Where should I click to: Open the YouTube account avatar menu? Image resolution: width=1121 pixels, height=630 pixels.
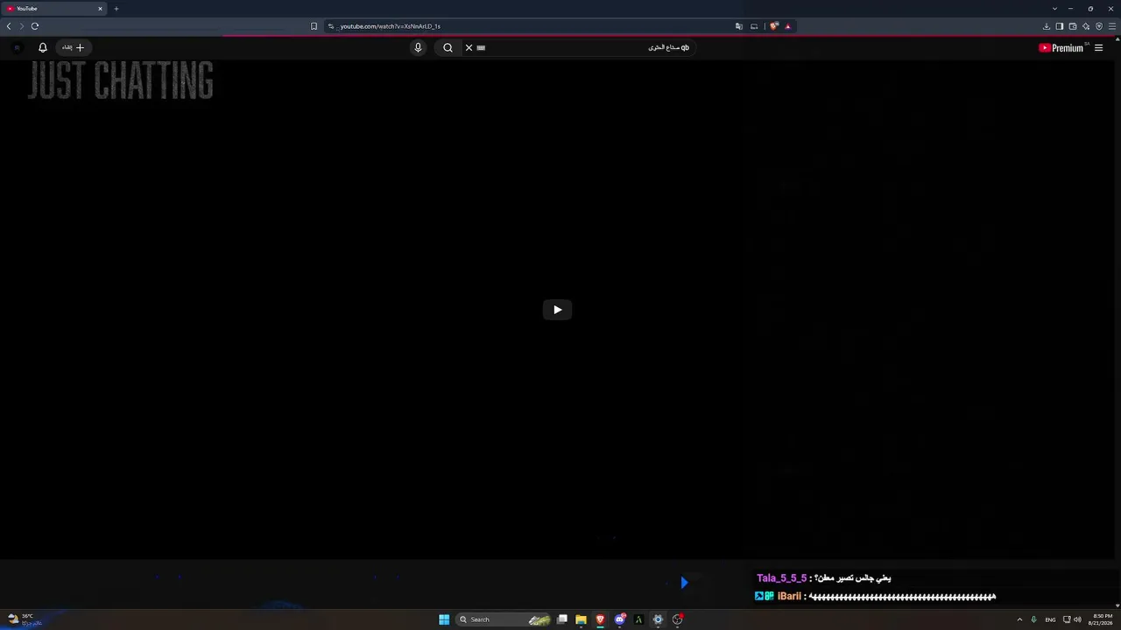pyautogui.click(x=17, y=47)
